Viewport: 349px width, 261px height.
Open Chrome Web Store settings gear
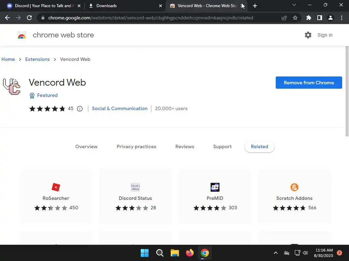(308, 35)
